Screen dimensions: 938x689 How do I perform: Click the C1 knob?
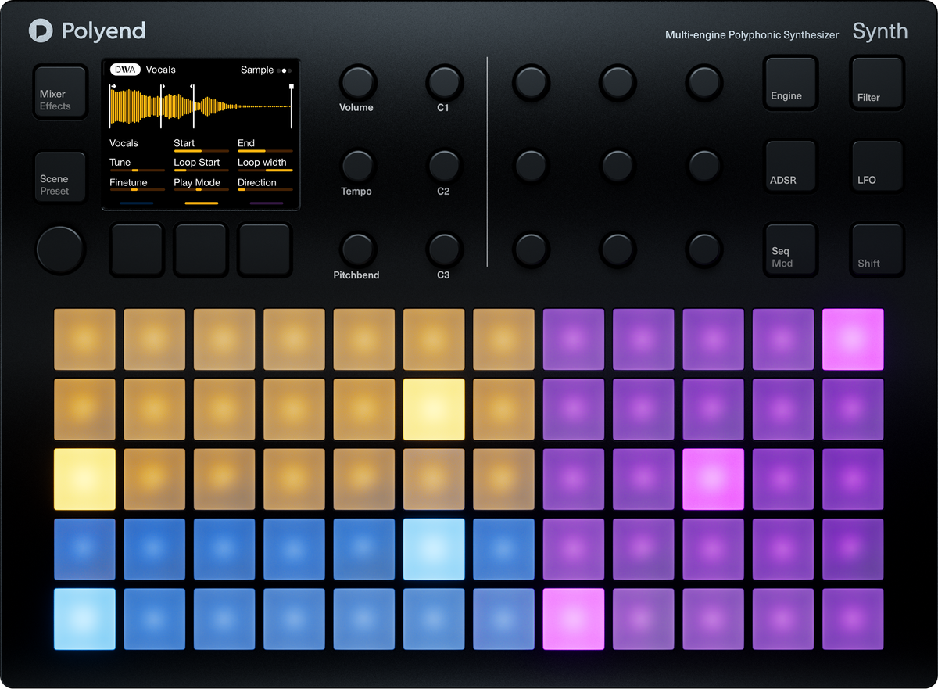[443, 81]
